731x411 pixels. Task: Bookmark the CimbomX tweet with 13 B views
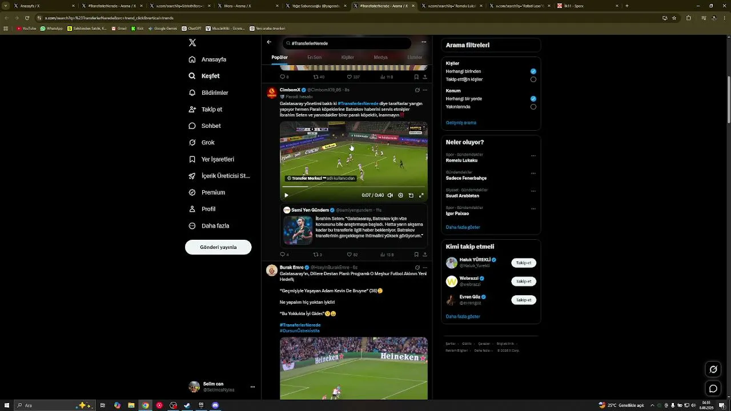pyautogui.click(x=416, y=255)
